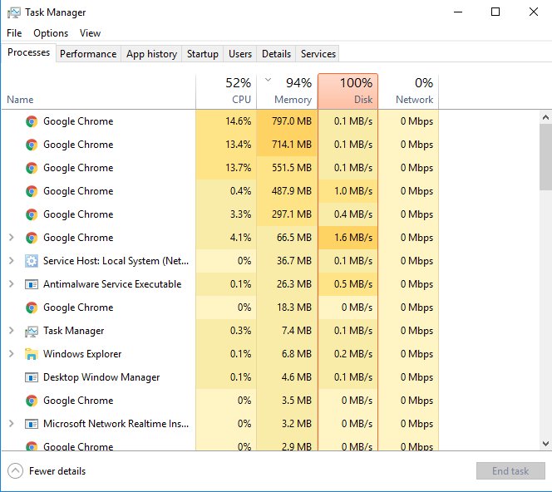Select the Antimalware Service Executable name
This screenshot has height=492, width=552.
(112, 284)
